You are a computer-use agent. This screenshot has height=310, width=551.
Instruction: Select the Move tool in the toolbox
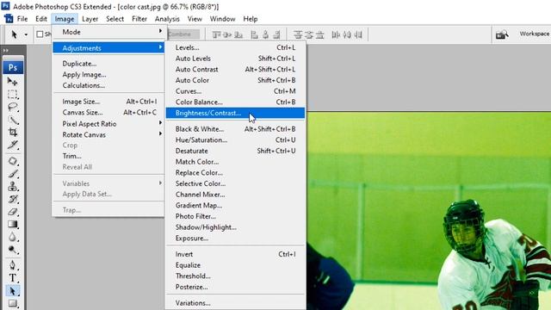[x=12, y=82]
